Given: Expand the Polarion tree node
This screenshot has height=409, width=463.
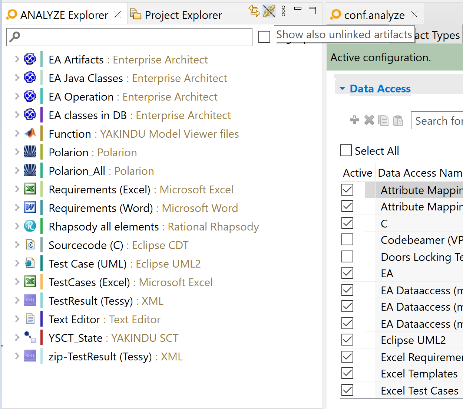Looking at the screenshot, I should pos(17,152).
